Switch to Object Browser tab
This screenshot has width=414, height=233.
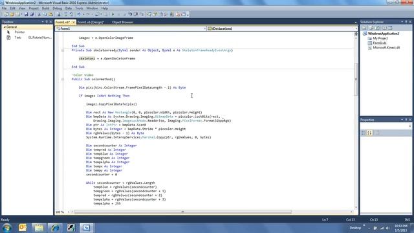coord(122,22)
